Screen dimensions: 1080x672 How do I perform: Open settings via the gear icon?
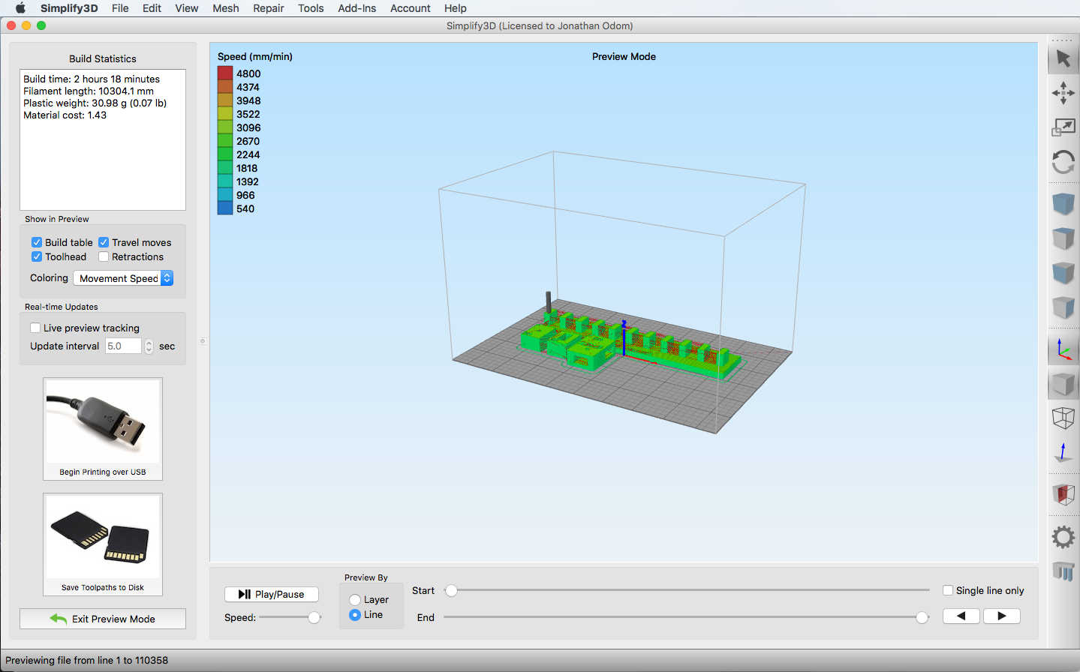point(1063,537)
